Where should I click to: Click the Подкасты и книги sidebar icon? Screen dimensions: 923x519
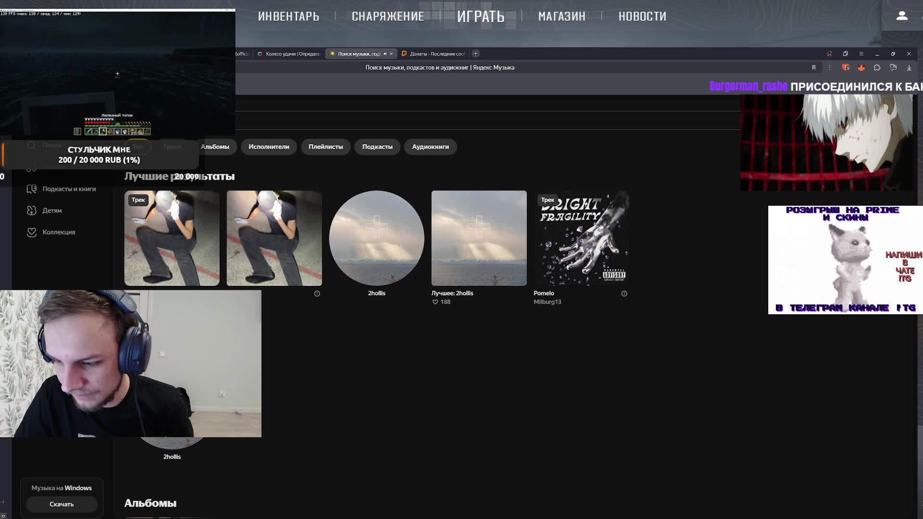click(32, 189)
